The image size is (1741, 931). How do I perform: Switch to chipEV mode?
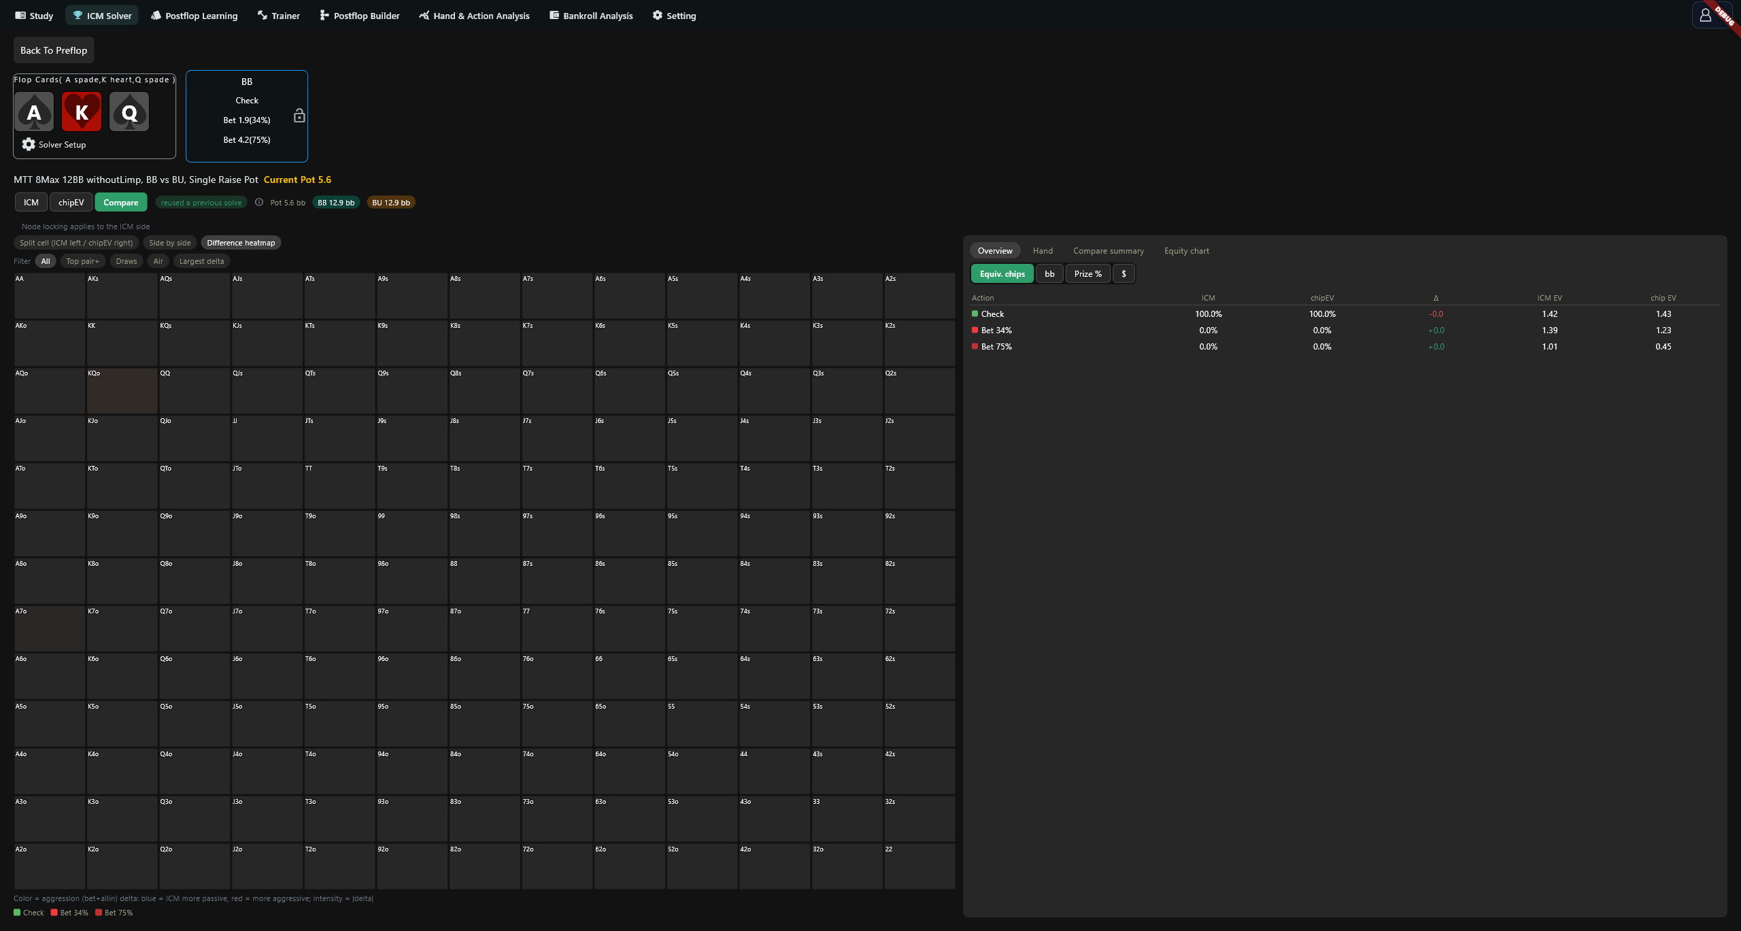click(71, 202)
